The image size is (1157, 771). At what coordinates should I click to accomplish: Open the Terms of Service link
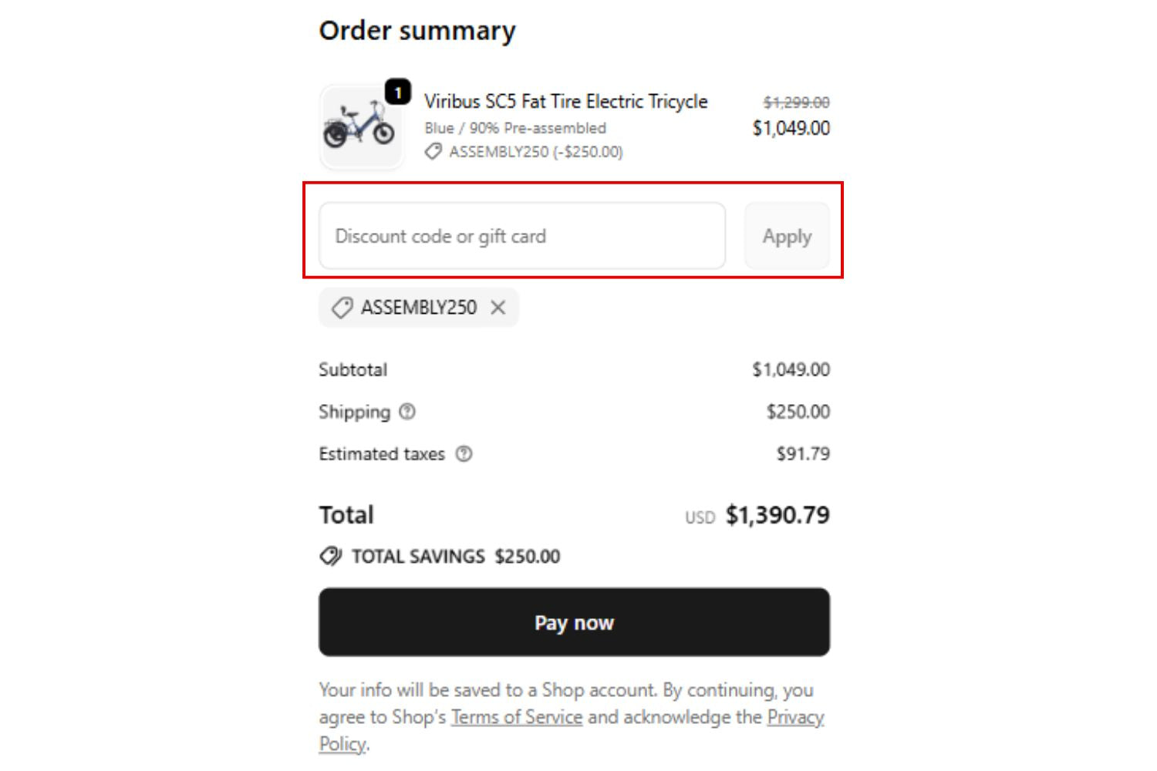coord(516,717)
